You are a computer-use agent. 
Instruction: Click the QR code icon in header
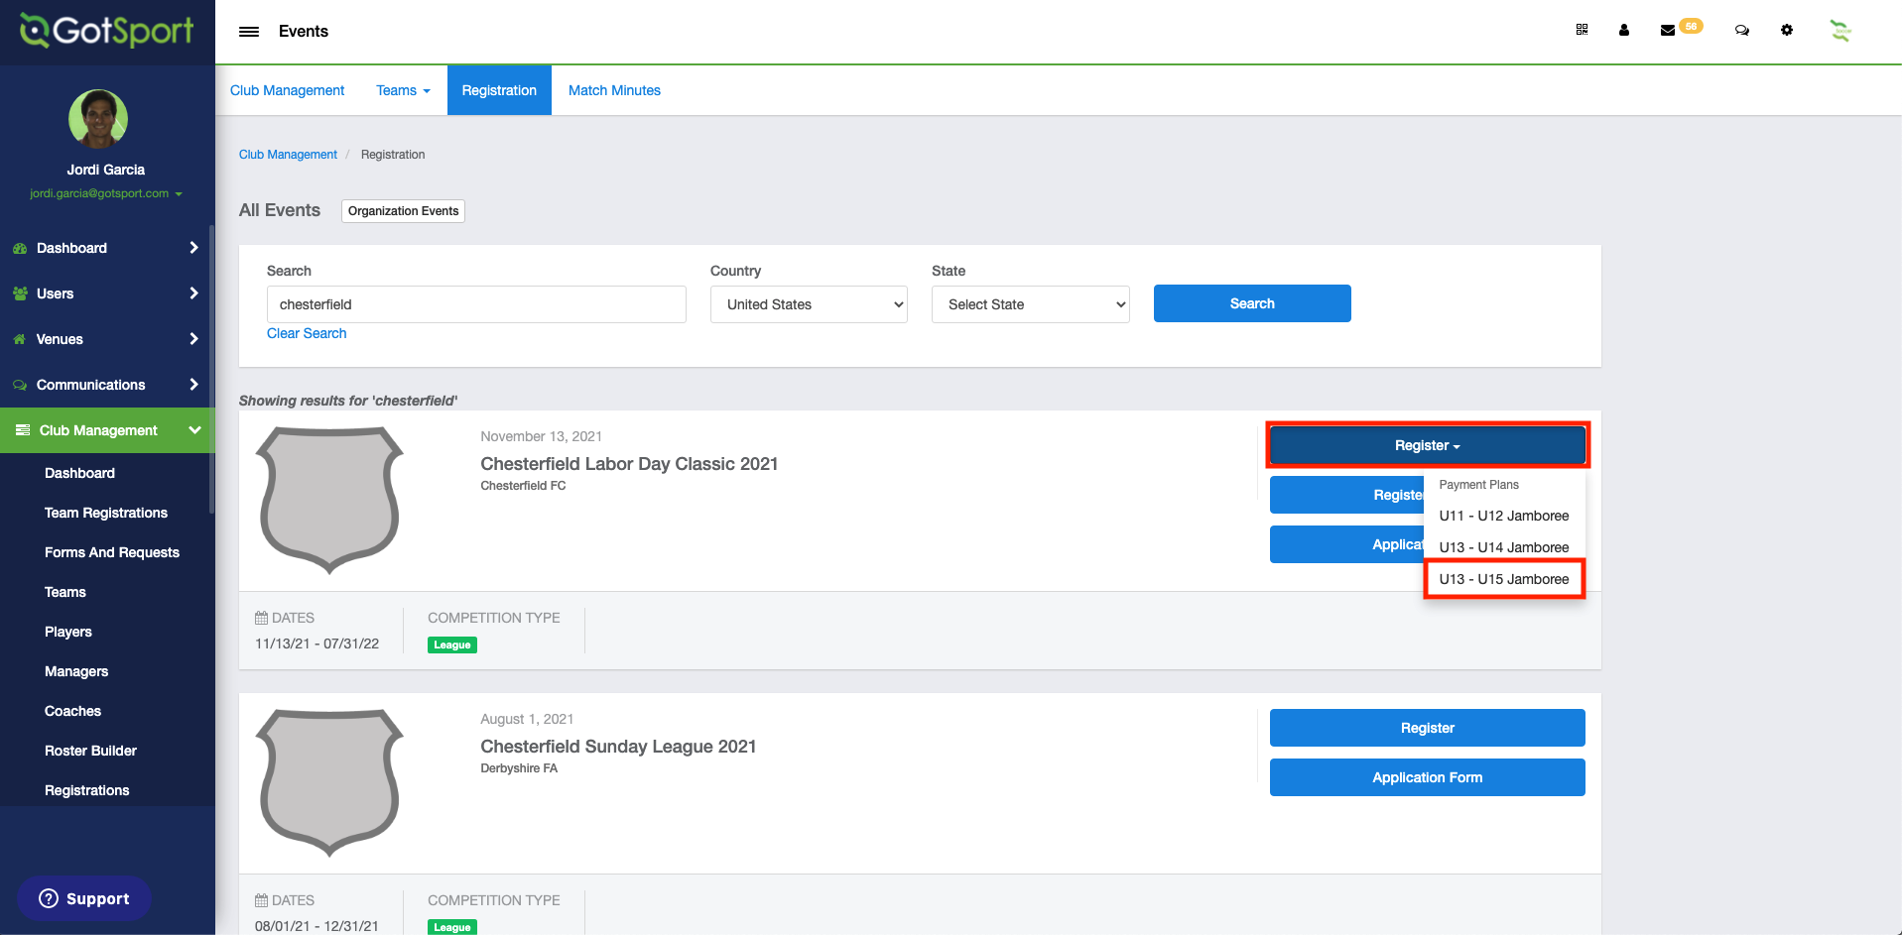(1582, 30)
